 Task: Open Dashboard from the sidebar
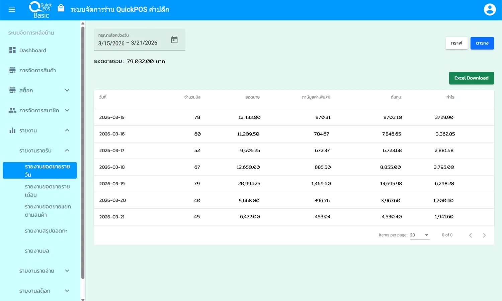pos(32,51)
